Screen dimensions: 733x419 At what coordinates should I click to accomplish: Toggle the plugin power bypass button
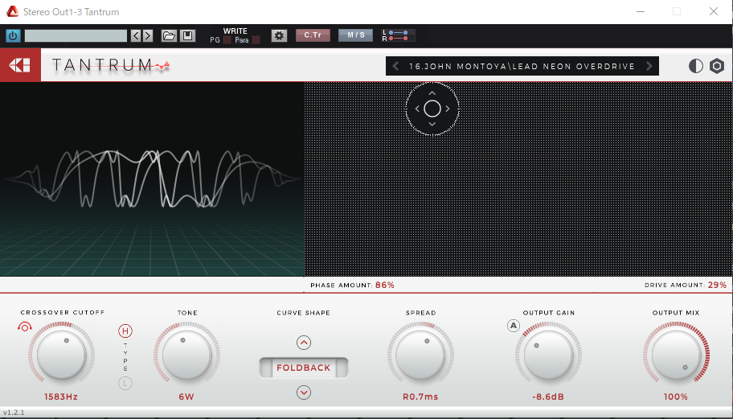[x=13, y=35]
